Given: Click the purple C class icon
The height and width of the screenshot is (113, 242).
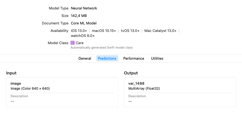Looking at the screenshot, I should tap(73, 43).
